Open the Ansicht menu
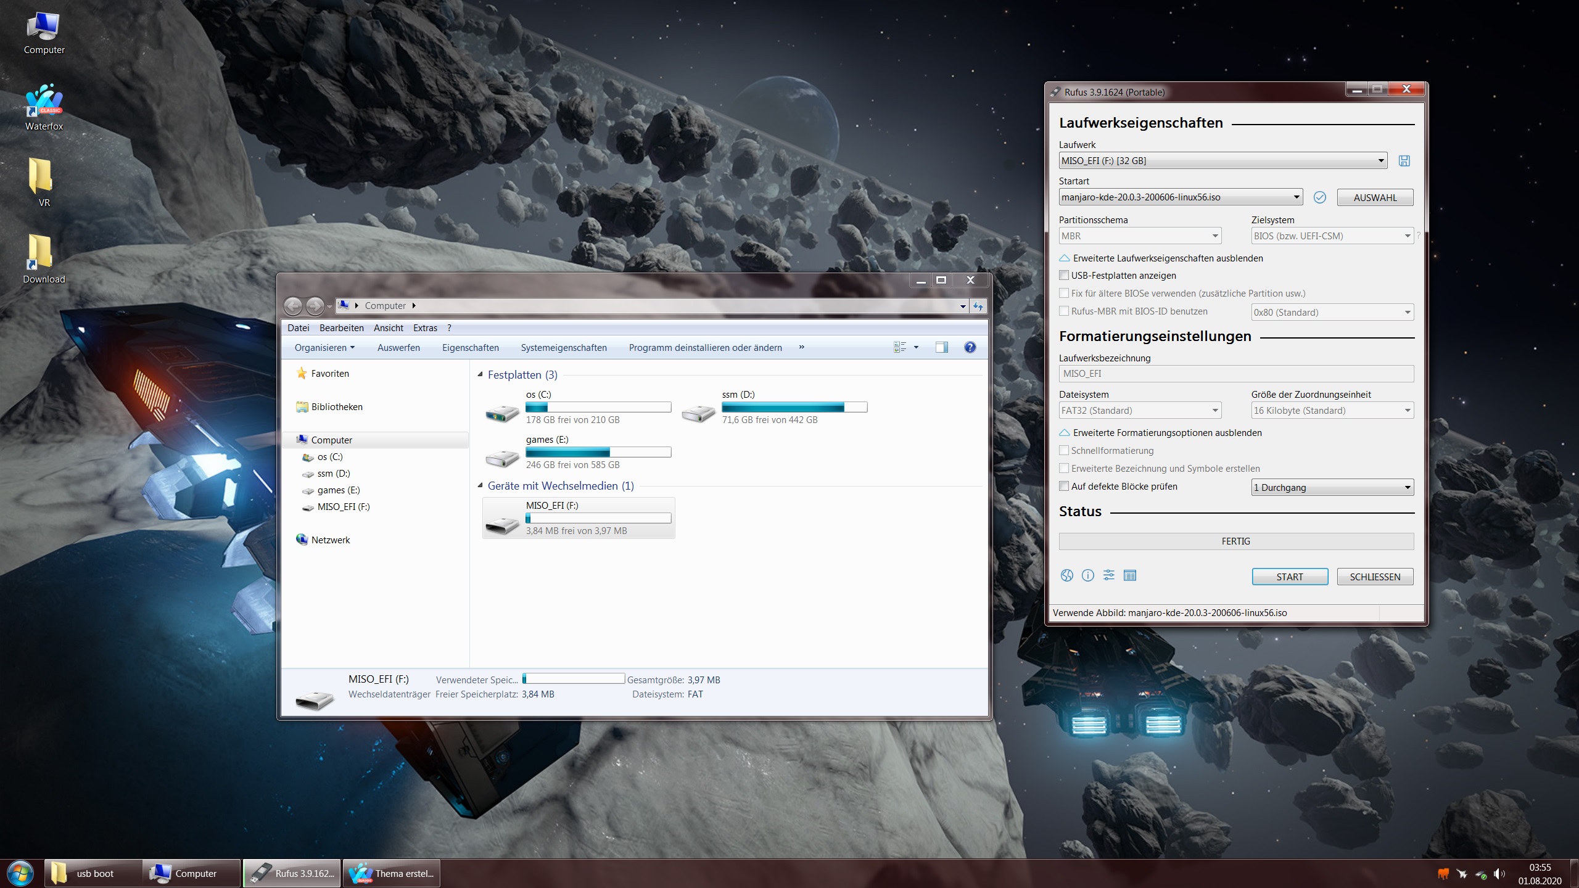This screenshot has height=888, width=1579. coord(388,328)
